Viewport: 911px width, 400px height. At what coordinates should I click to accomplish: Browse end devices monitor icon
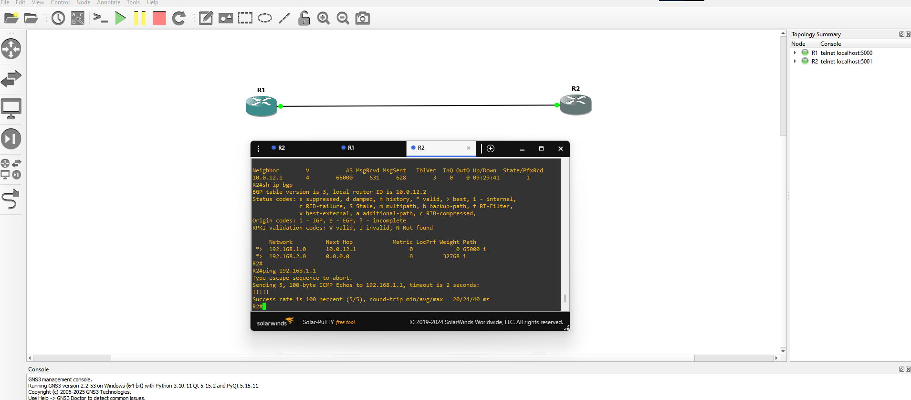[11, 109]
